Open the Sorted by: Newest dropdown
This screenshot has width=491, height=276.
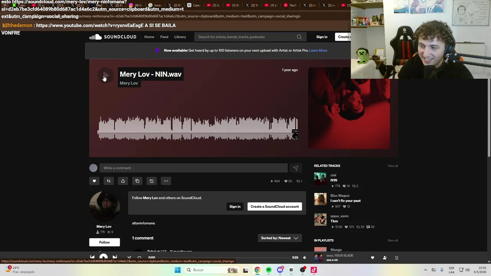click(280, 238)
